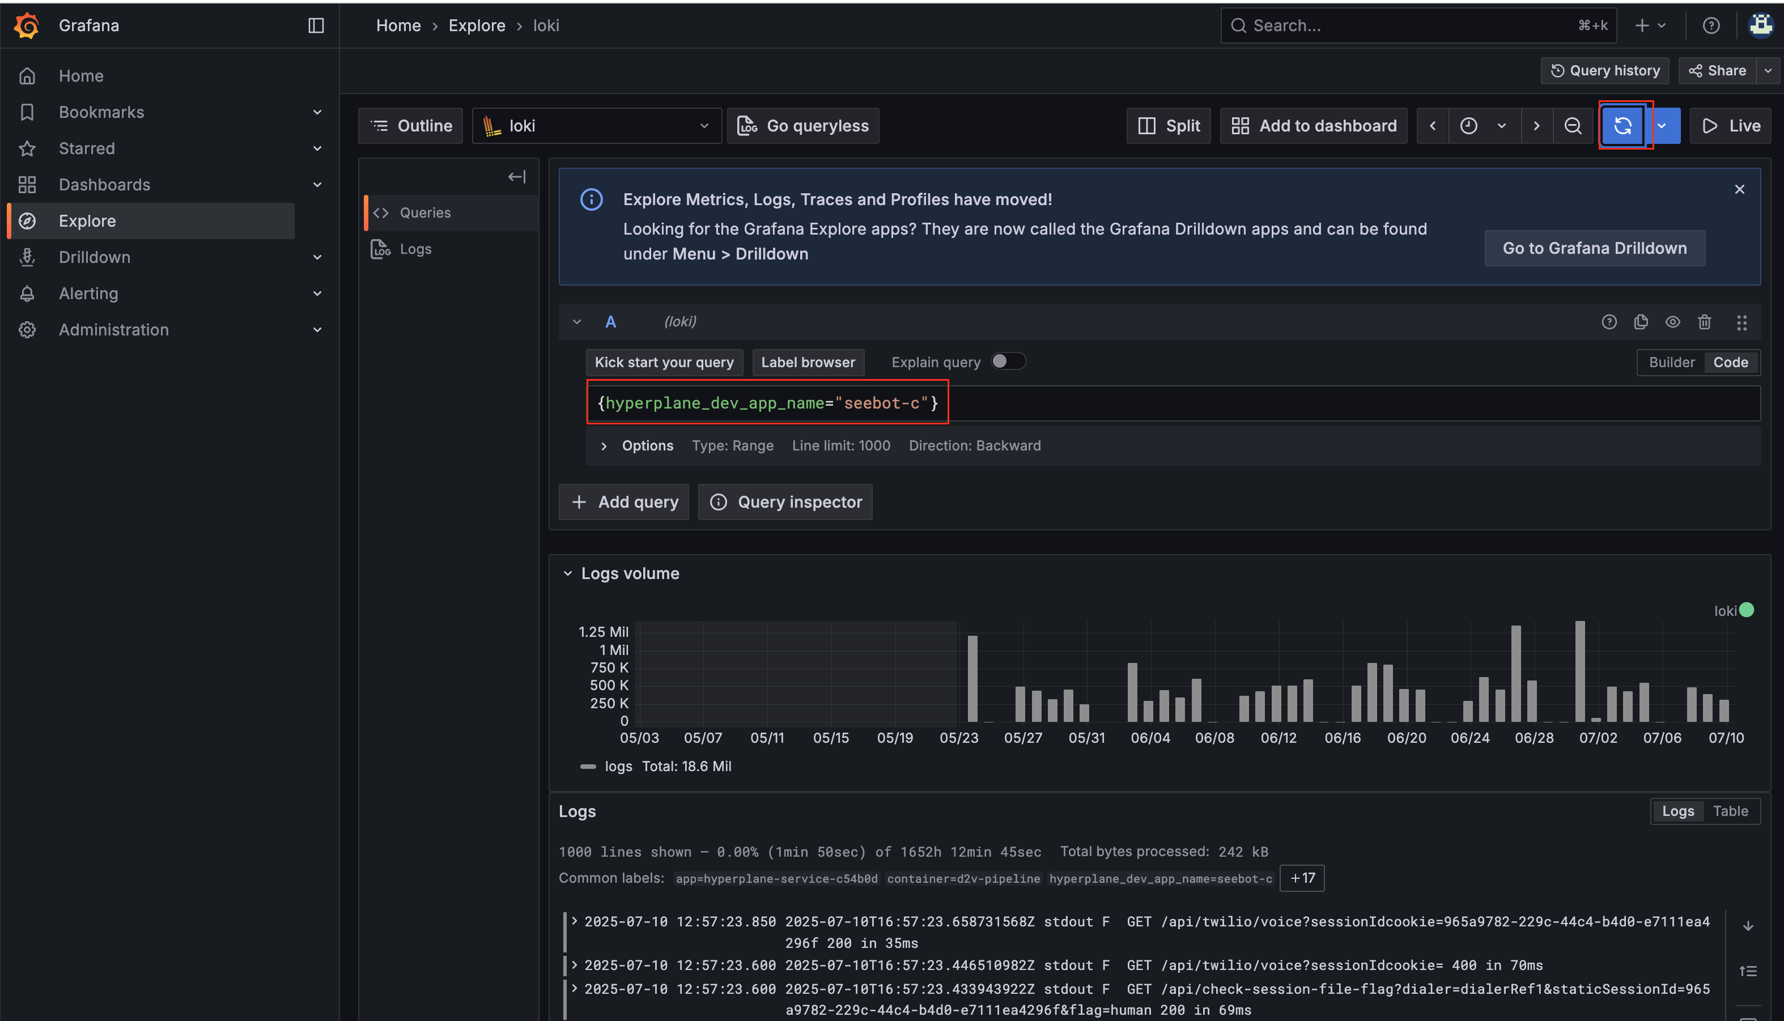Add a new query

623,502
